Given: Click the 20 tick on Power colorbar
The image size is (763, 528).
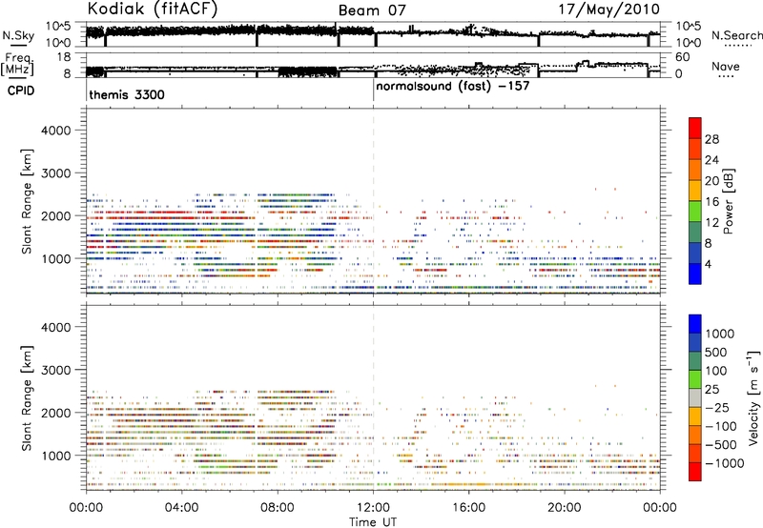Looking at the screenshot, I should point(711,181).
